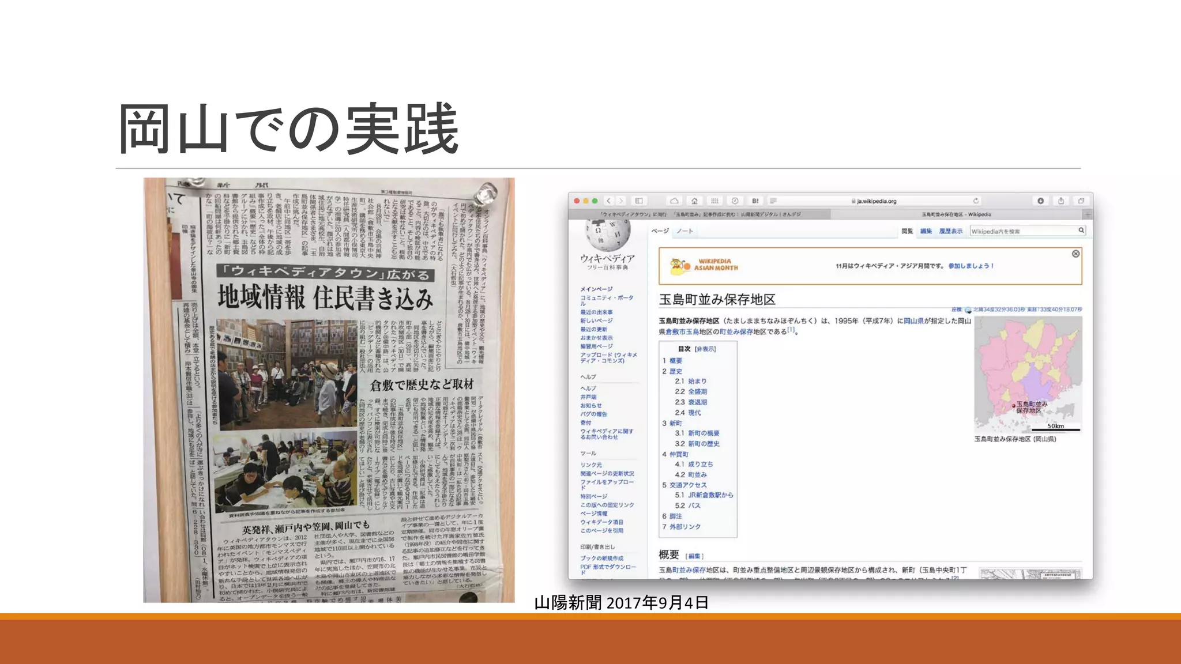Image resolution: width=1181 pixels, height=664 pixels.
Task: Open the new tab plus button
Action: [1088, 214]
